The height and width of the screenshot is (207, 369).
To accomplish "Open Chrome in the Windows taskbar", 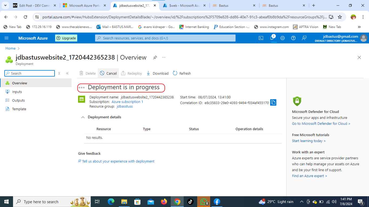I will click(177, 202).
